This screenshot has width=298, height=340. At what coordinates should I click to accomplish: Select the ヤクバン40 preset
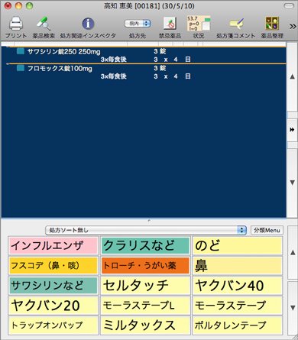pos(238,286)
